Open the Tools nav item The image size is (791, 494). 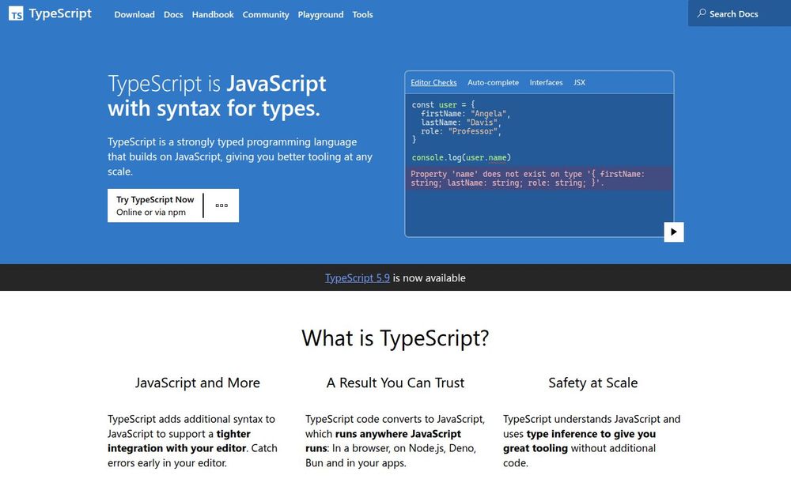(362, 14)
